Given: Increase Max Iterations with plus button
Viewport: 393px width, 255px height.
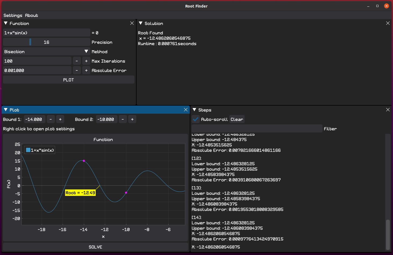Looking at the screenshot, I should pos(86,61).
